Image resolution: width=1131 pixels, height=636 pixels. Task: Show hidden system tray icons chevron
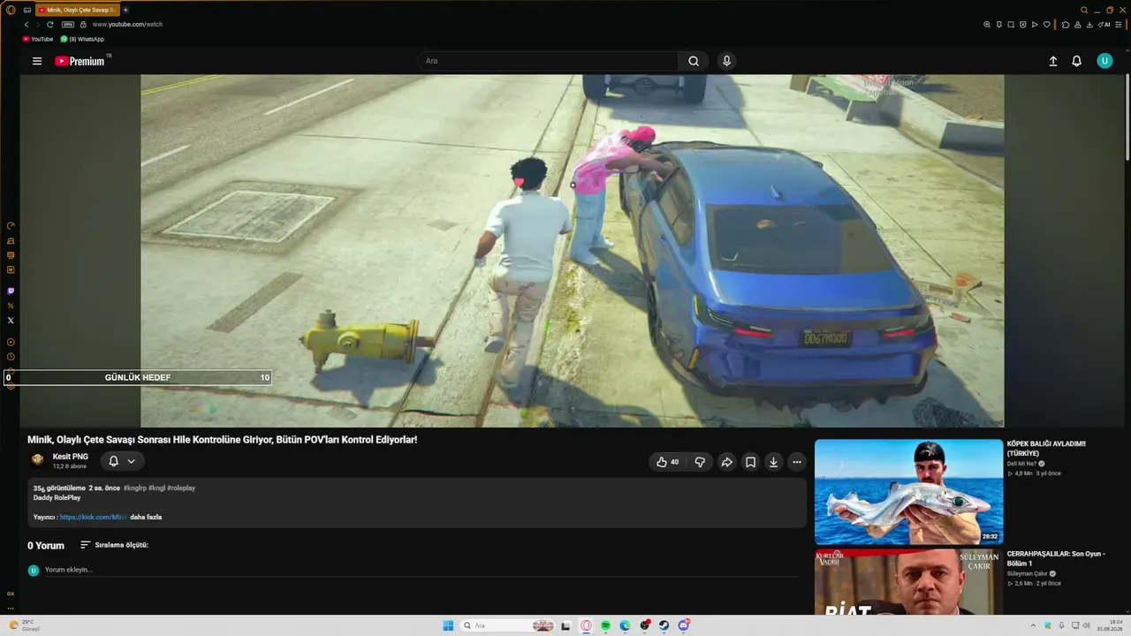coord(1033,625)
